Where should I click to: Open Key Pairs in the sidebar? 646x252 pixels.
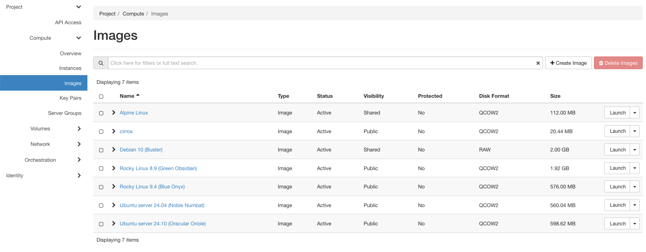point(70,98)
